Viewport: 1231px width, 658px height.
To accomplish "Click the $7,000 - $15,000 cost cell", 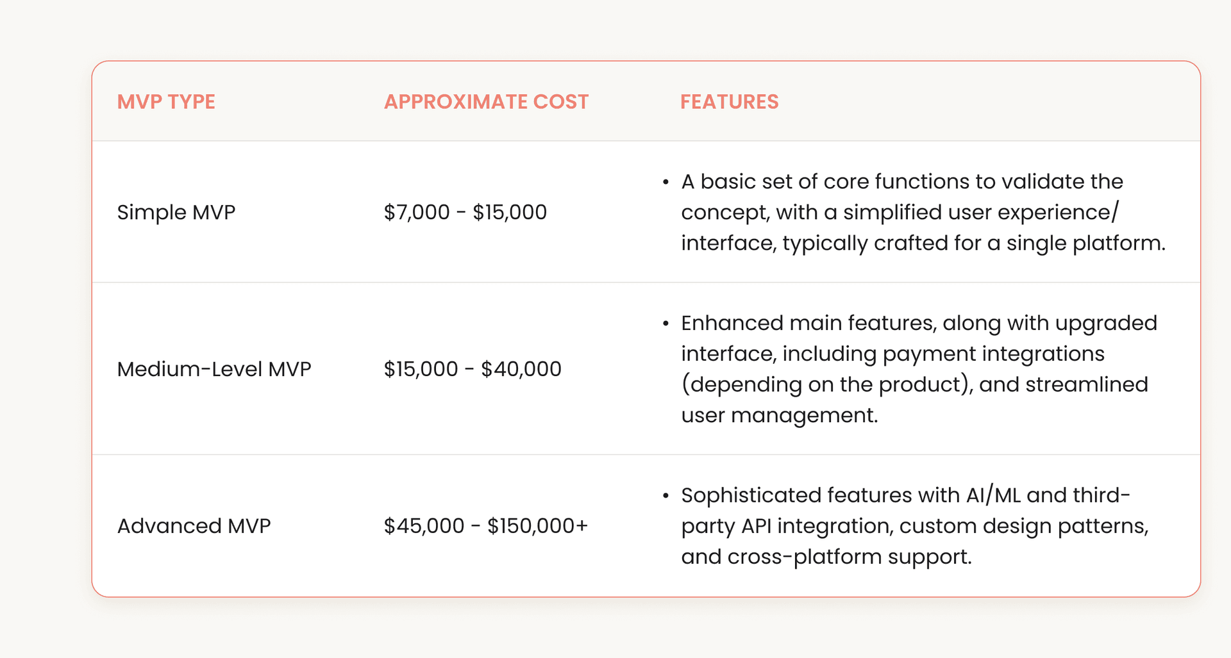I will 465,212.
